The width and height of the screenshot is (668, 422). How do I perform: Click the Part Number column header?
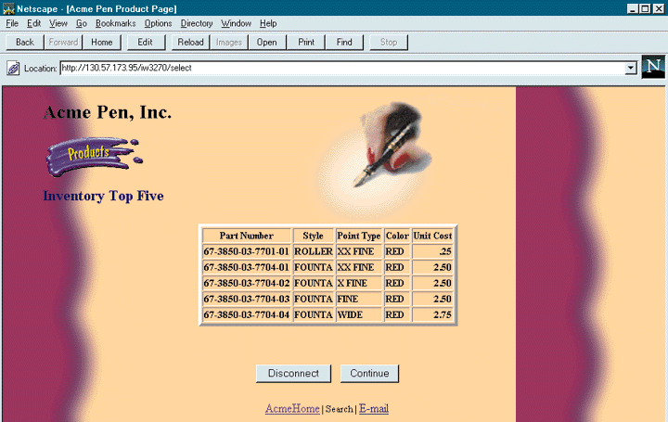pyautogui.click(x=246, y=236)
